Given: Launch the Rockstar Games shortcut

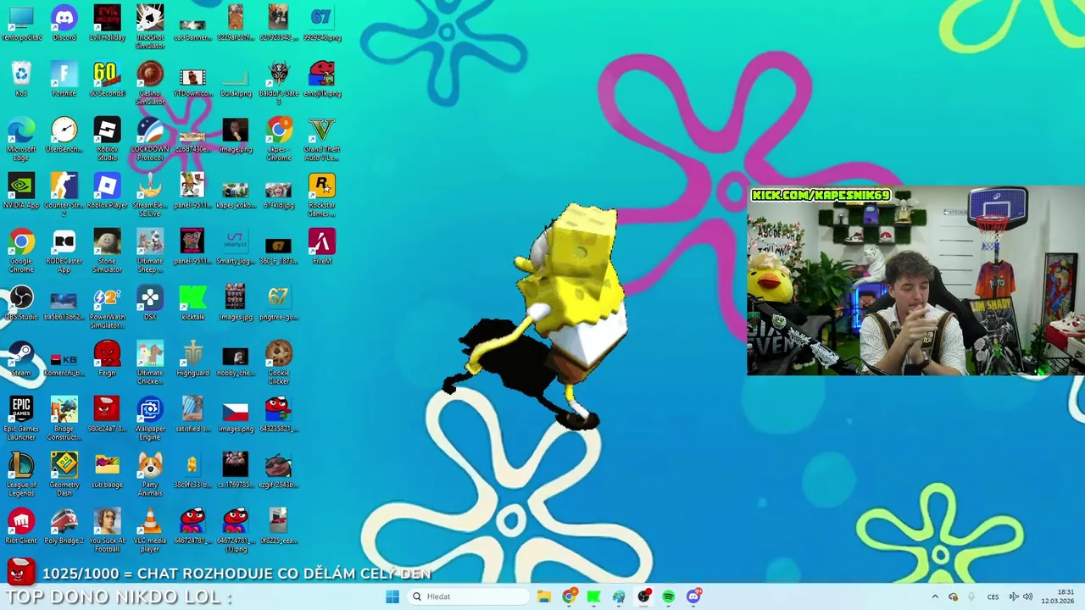Looking at the screenshot, I should click(x=321, y=195).
